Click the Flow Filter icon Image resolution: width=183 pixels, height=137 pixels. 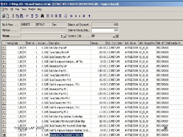pyautogui.click(x=56, y=16)
